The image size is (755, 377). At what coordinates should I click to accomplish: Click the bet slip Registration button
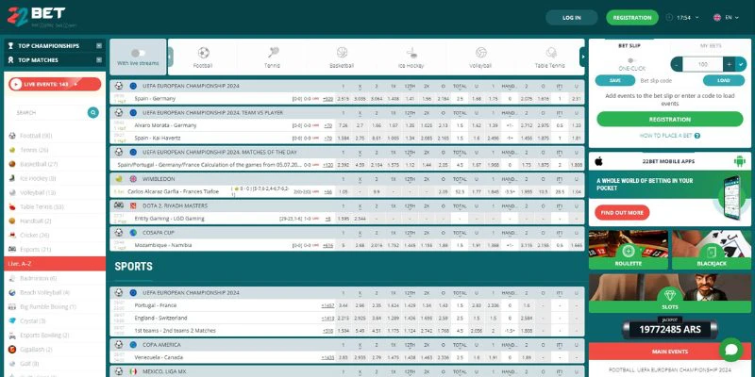[x=670, y=120]
